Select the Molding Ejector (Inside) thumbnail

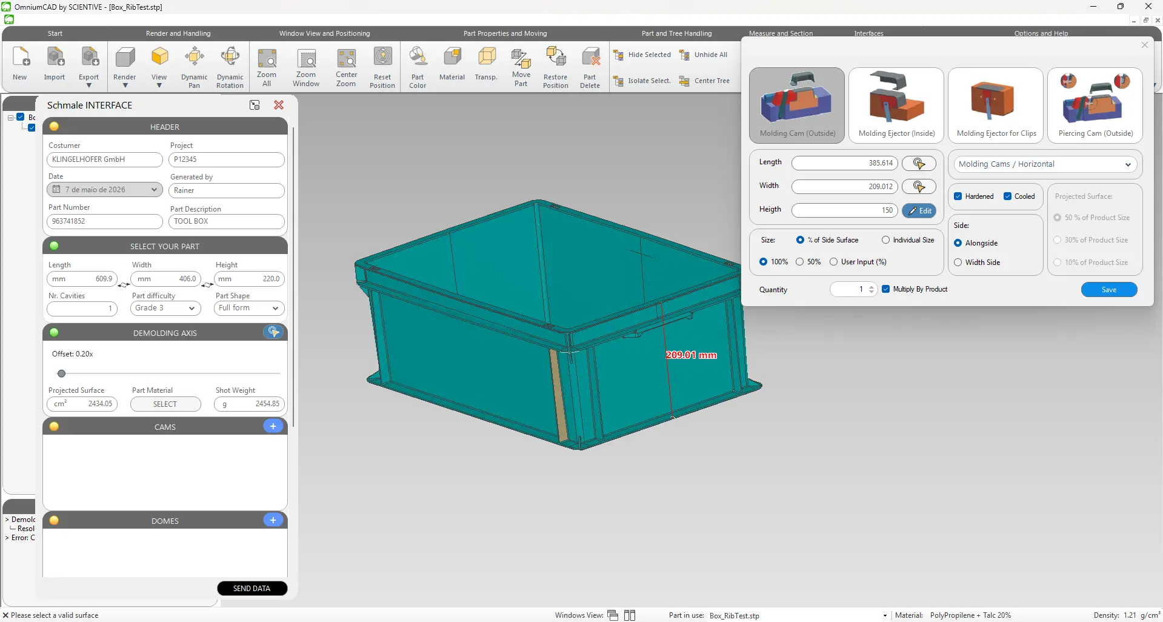point(896,105)
